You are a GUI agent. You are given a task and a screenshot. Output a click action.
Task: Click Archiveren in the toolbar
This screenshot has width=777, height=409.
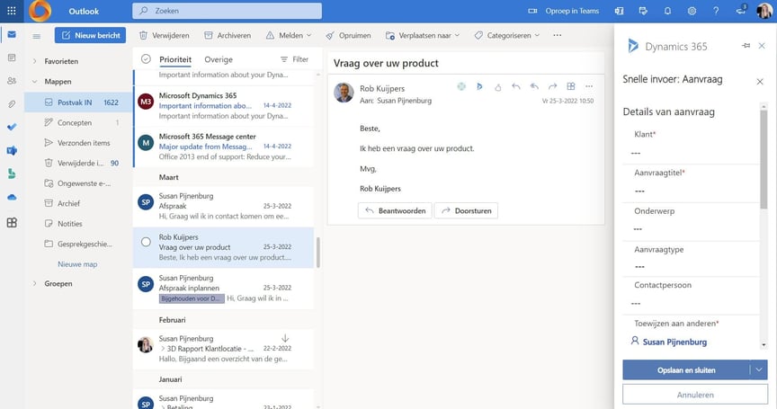(228, 36)
